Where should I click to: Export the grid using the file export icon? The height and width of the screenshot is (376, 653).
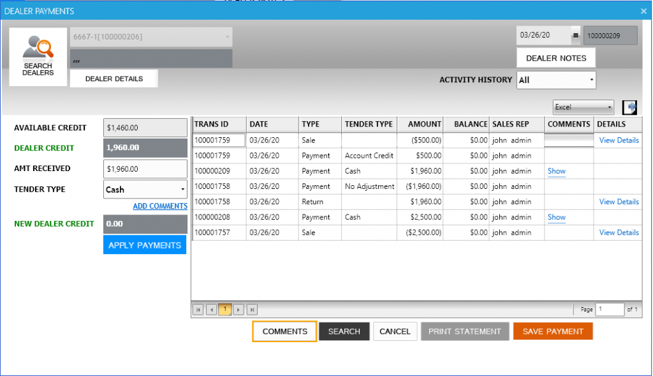pyautogui.click(x=628, y=107)
